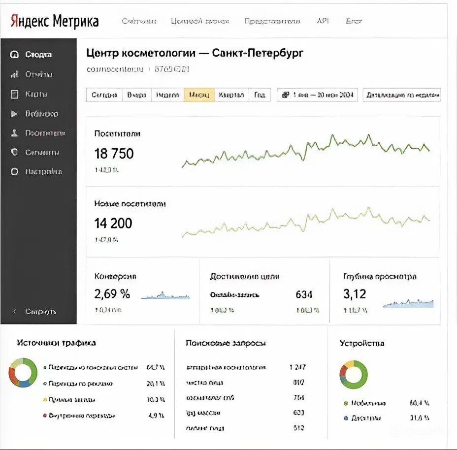Open the date range picker

(318, 95)
